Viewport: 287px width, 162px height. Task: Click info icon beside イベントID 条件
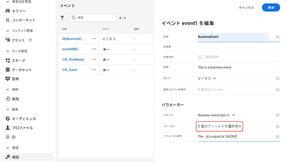click(x=277, y=136)
